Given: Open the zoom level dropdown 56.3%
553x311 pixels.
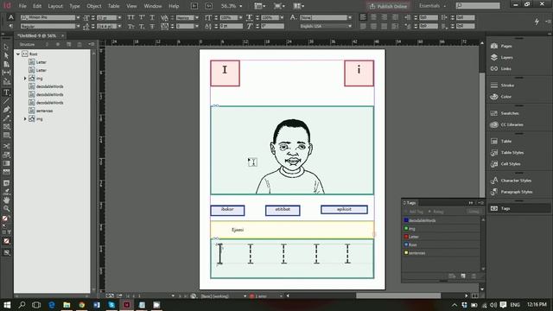Looking at the screenshot, I should (241, 6).
